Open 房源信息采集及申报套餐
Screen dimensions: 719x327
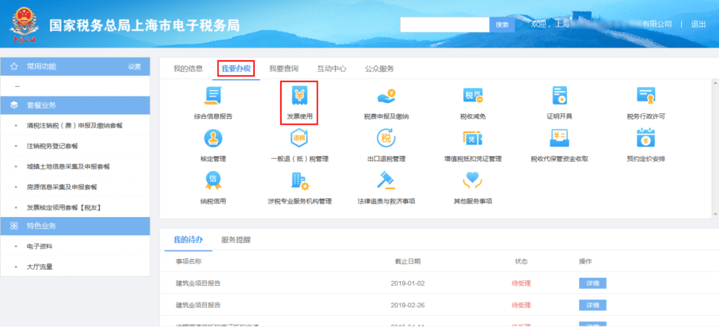coord(62,187)
